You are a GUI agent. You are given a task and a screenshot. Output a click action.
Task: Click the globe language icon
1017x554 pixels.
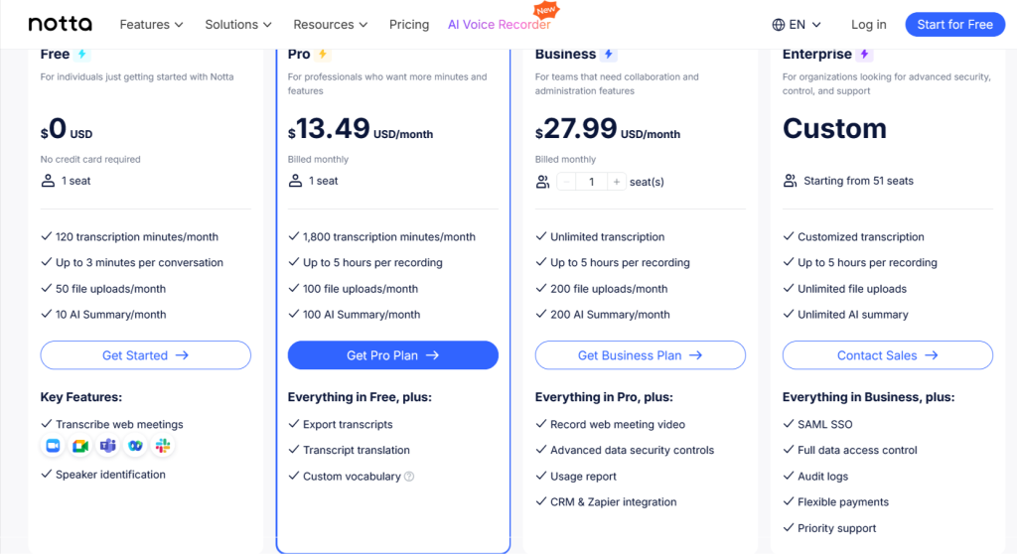click(779, 25)
